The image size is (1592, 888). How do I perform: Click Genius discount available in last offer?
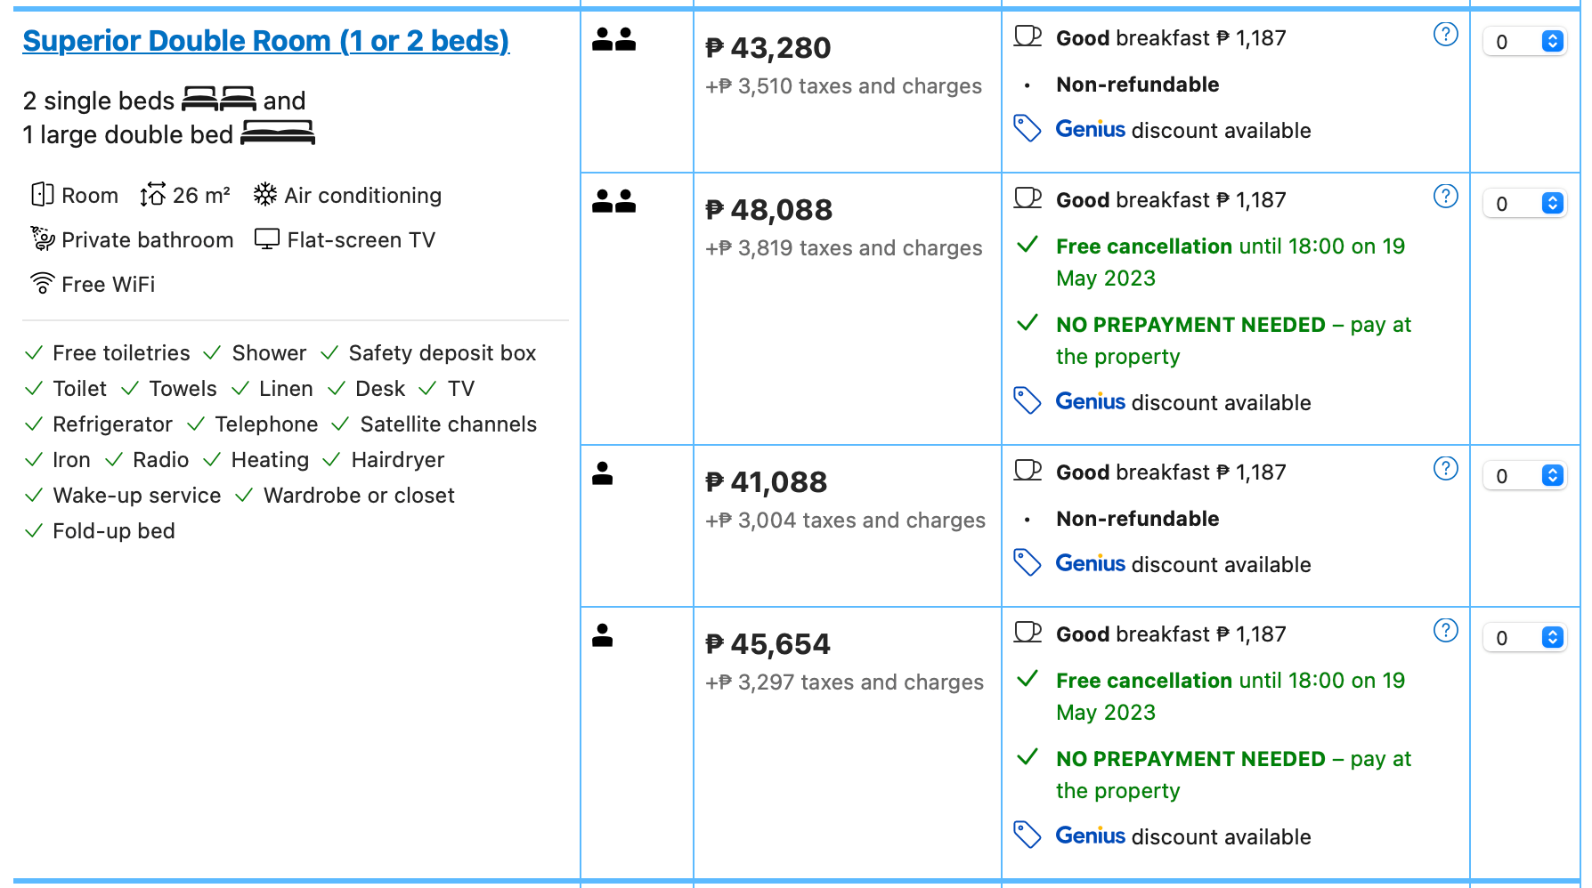click(x=1182, y=836)
